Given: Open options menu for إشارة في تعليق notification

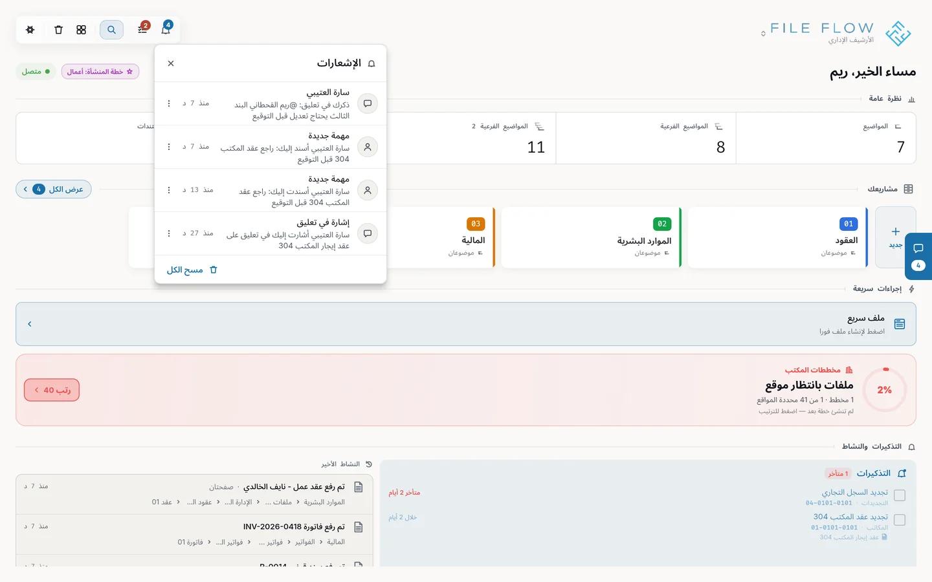Looking at the screenshot, I should pyautogui.click(x=169, y=233).
